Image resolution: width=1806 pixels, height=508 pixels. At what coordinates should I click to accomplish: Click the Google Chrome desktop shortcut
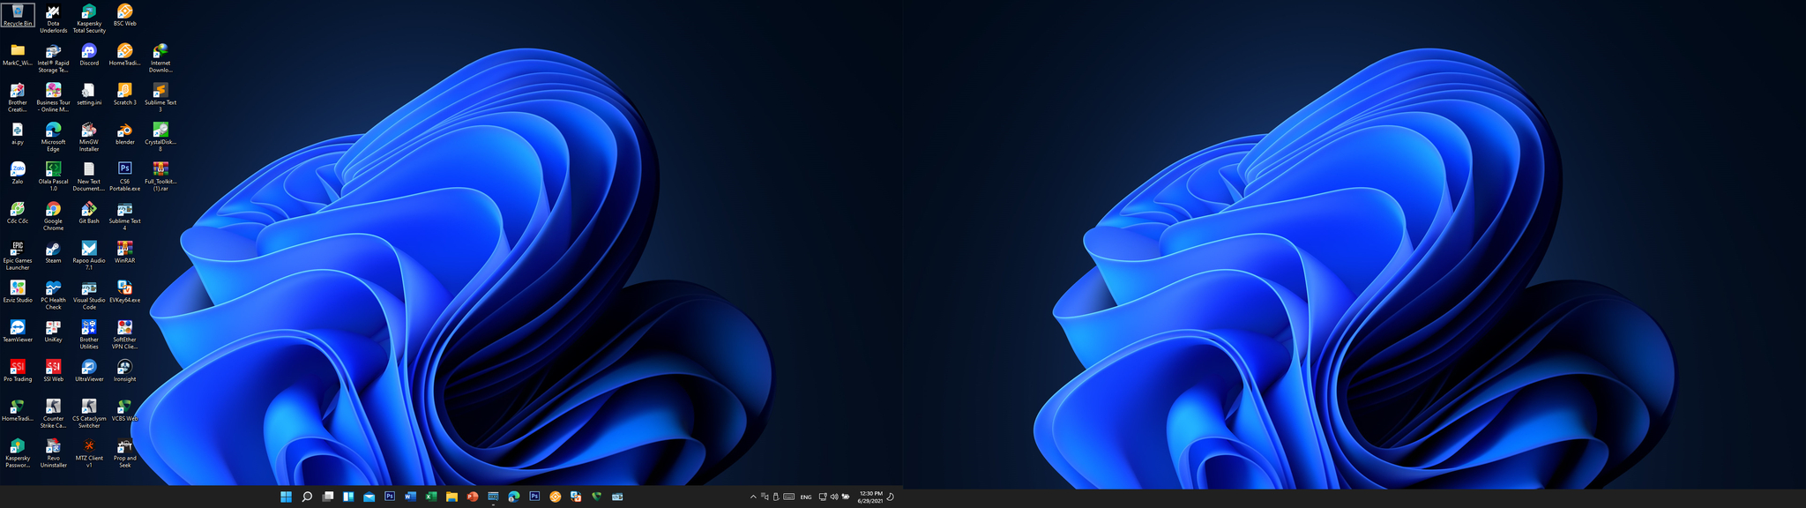(x=53, y=216)
